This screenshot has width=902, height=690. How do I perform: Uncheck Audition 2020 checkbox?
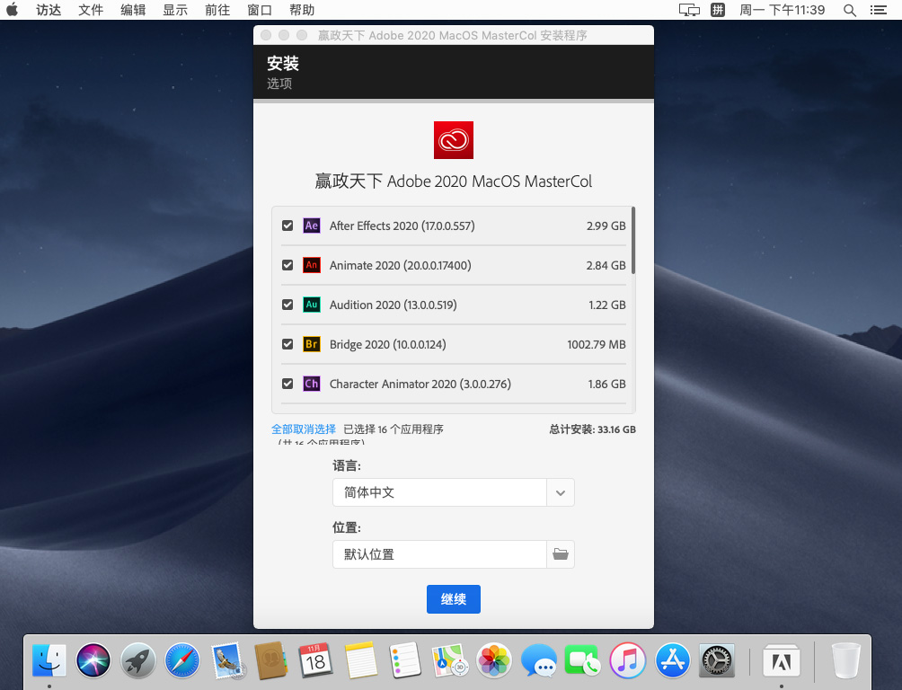point(287,305)
